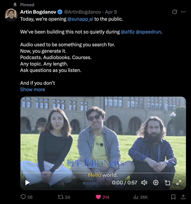Bookmark this post
The image size is (191, 204).
pos(173,197)
